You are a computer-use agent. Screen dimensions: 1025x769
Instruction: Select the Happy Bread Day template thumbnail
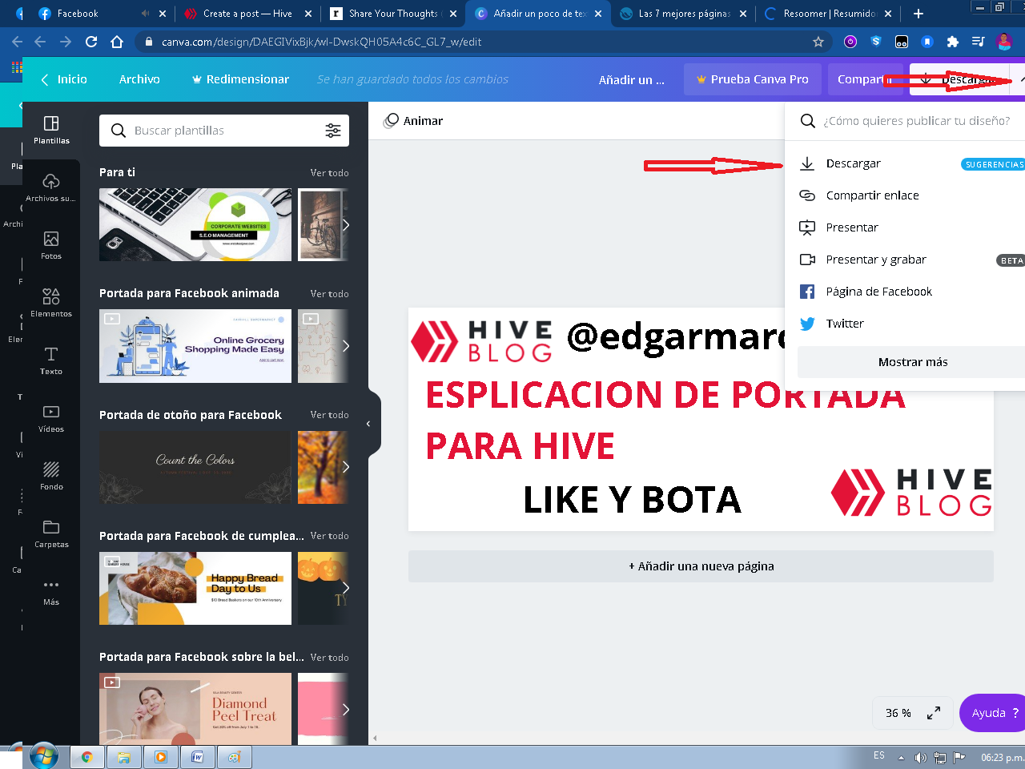pos(195,588)
